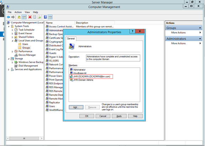Click the Name column header
The width and height of the screenshot is (206, 146).
(60, 23)
